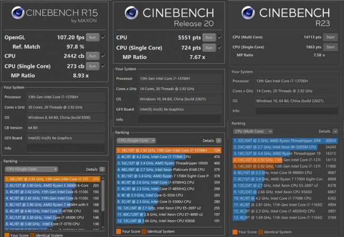Screen dimensions: 344x237
Task: Click the Cinebench R15 logo icon
Action: pos(18,13)
